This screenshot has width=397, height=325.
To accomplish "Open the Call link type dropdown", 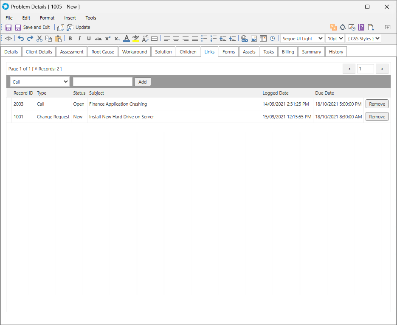I will 40,82.
